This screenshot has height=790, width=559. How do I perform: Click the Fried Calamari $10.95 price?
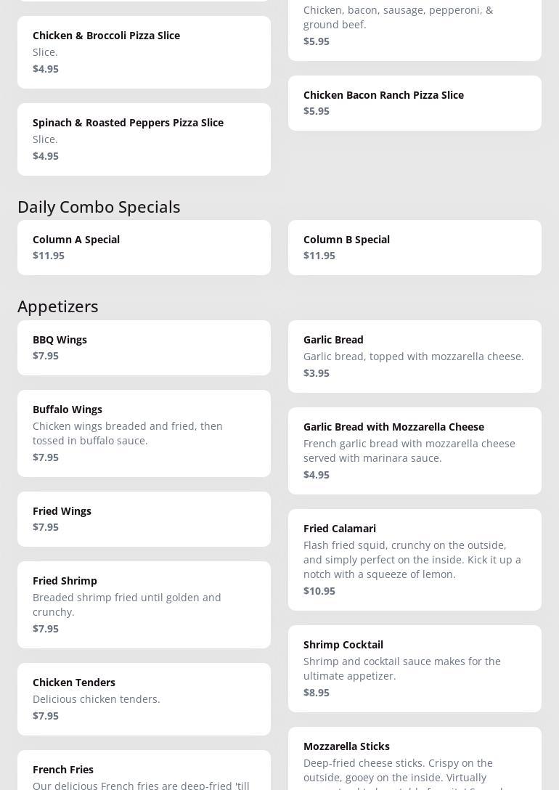pyautogui.click(x=319, y=591)
